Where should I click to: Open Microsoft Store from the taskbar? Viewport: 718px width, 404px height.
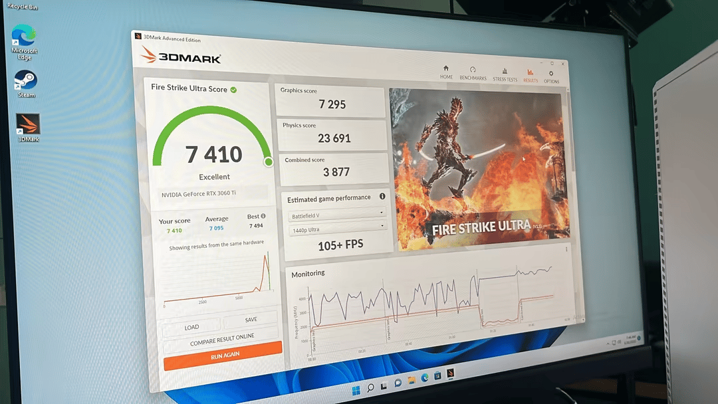tap(437, 375)
